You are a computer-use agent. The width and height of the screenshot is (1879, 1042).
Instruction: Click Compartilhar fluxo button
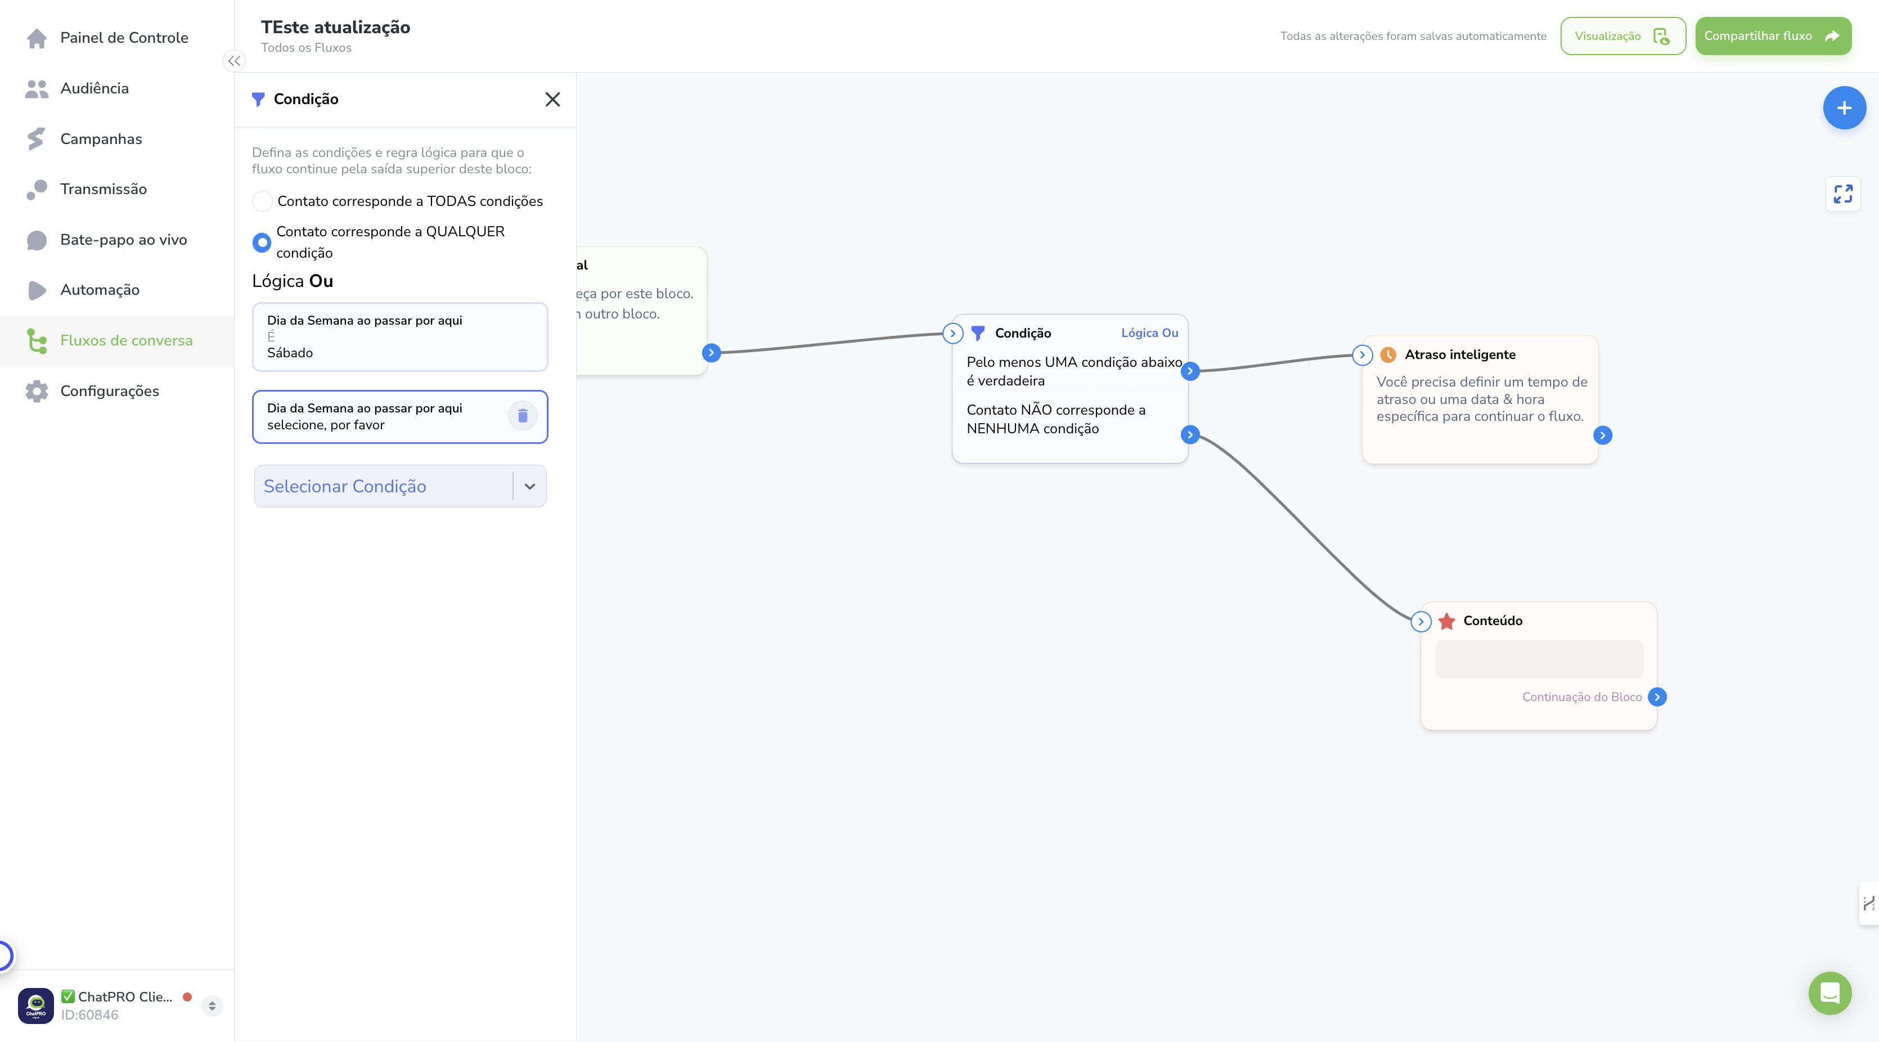click(1773, 36)
